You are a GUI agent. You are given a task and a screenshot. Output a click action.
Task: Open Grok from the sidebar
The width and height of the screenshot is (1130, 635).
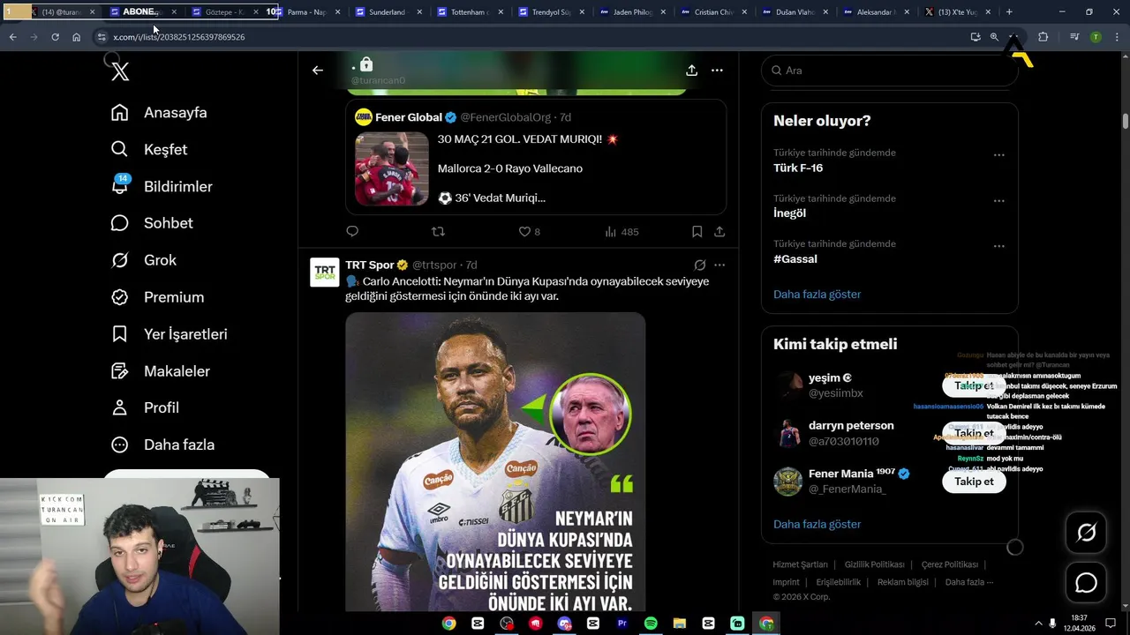[x=143, y=260]
